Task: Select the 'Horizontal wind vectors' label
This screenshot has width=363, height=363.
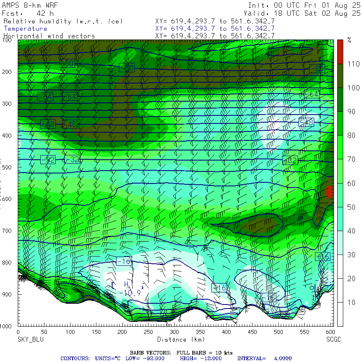Action: click(x=49, y=36)
